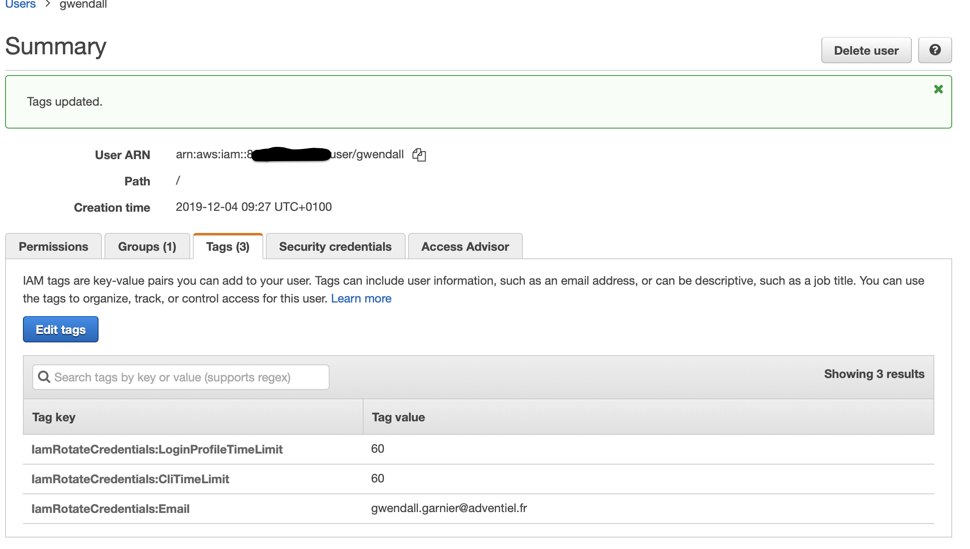970x549 pixels.
Task: Switch to Security credentials tab
Action: [335, 246]
